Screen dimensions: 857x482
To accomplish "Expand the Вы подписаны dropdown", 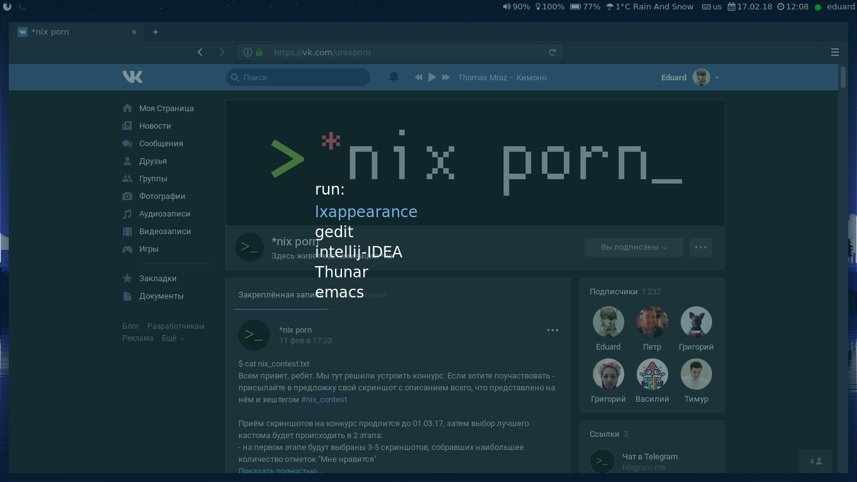I will [x=634, y=247].
